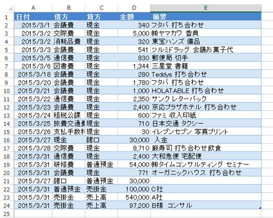273x218 pixels.
Task: Select amount cell 54,000
Action: click(x=134, y=165)
